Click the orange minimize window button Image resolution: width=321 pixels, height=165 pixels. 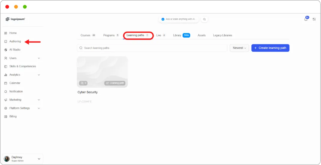pyautogui.click(x=16, y=7)
